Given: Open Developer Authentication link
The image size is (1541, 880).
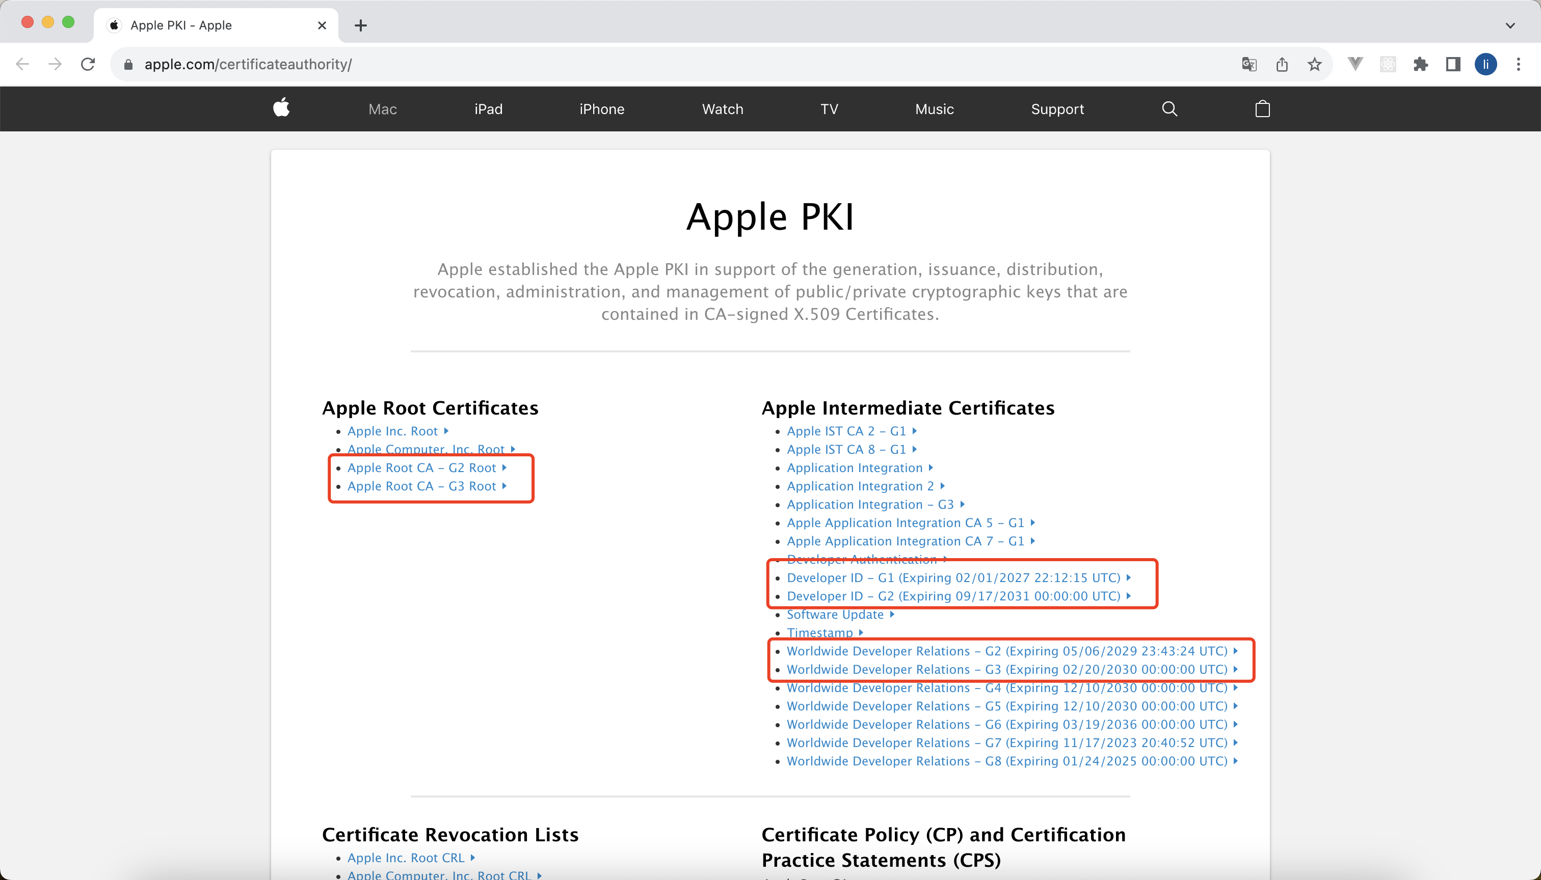Looking at the screenshot, I should 867,559.
